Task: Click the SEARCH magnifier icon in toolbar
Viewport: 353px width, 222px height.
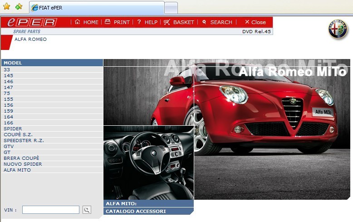Action: 204,22
